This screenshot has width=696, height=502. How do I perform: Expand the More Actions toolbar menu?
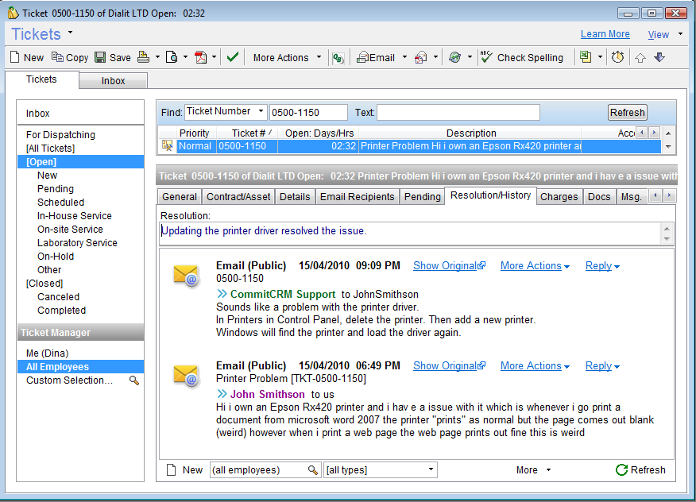[287, 57]
